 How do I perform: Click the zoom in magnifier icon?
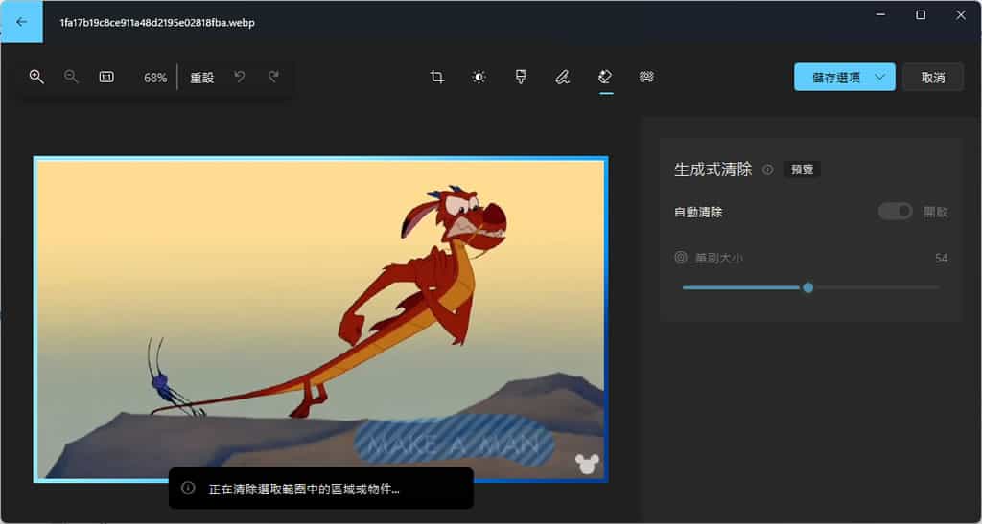[36, 77]
